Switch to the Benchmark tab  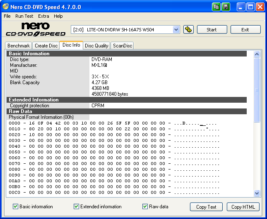(19, 46)
